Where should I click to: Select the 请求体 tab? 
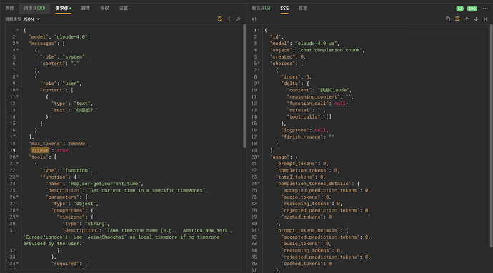[x=63, y=8]
